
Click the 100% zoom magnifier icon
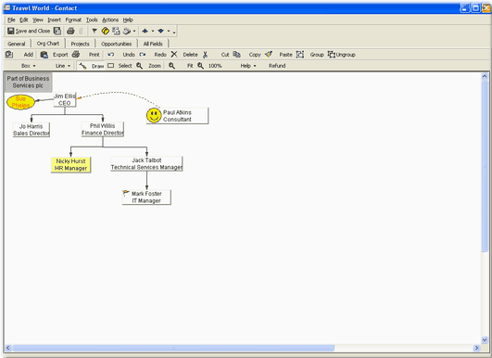(x=200, y=66)
